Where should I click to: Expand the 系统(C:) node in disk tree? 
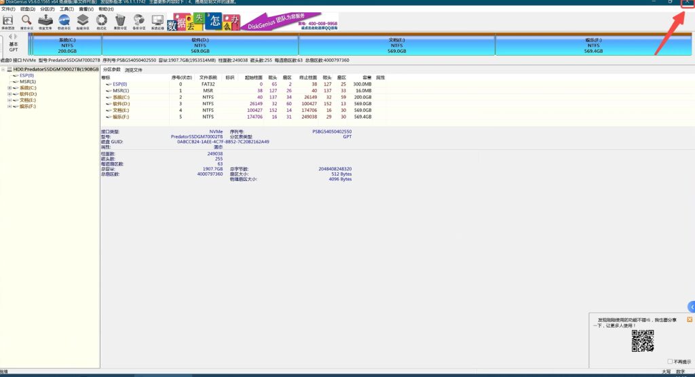tap(10, 87)
